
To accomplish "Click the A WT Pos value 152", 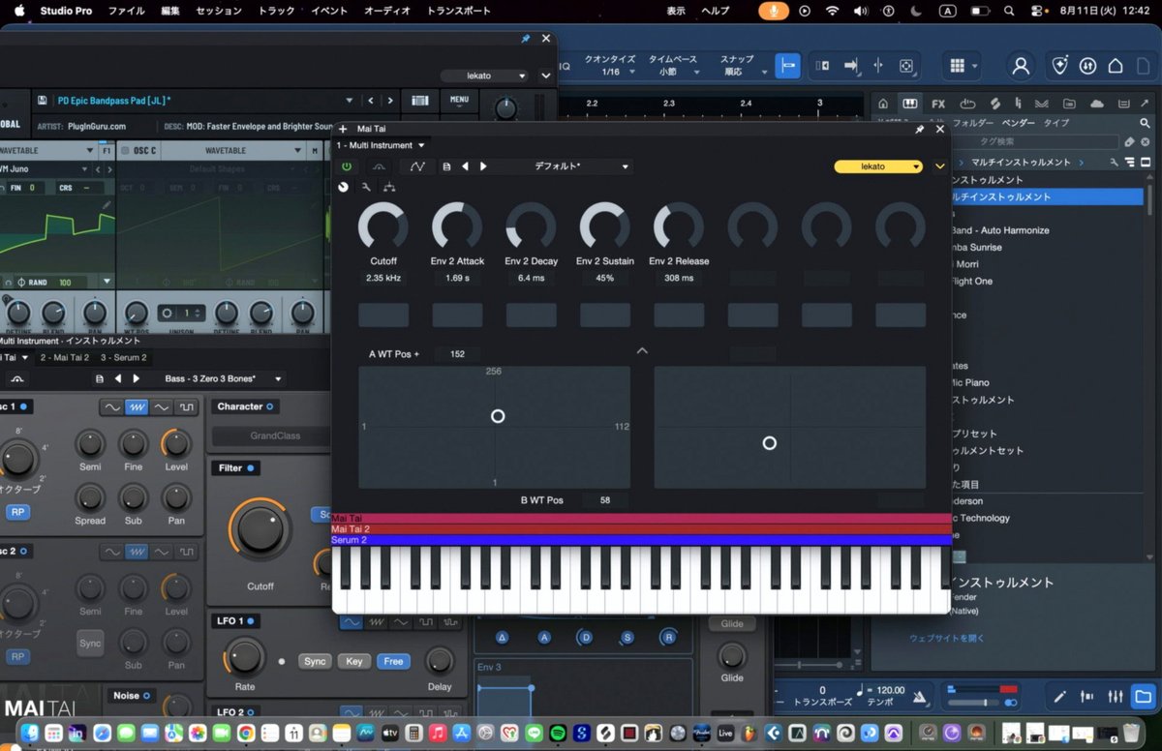I will 457,354.
